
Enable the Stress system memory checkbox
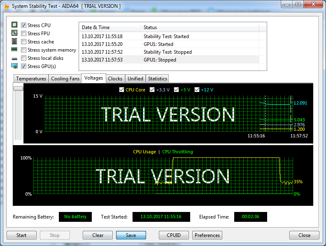pos(24,50)
